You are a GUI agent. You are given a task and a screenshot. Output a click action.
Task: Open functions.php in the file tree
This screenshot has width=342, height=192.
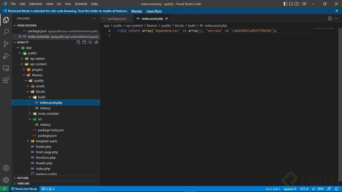click(x=46, y=157)
